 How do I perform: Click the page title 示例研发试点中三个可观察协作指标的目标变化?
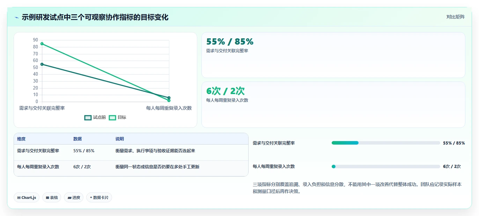coord(95,17)
